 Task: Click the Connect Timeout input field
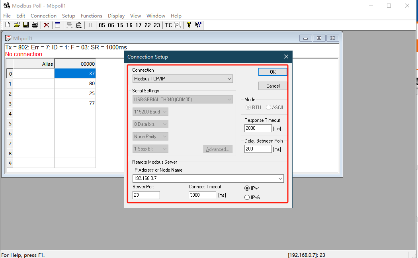(202, 195)
